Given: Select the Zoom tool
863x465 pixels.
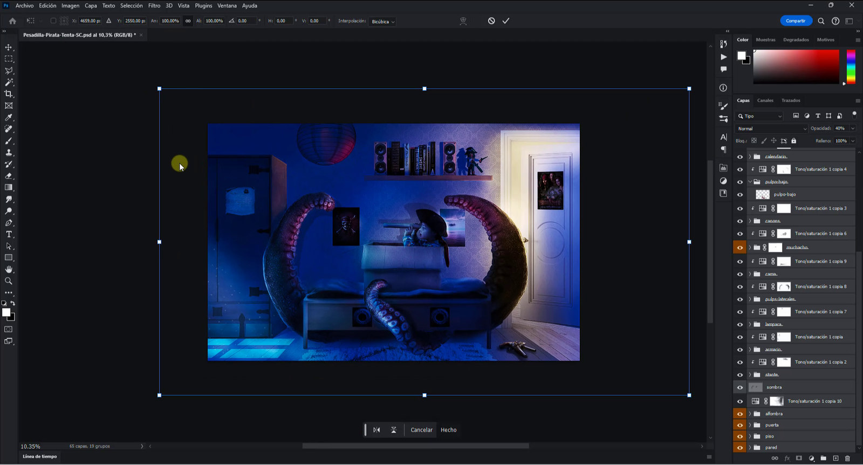Looking at the screenshot, I should pyautogui.click(x=9, y=281).
